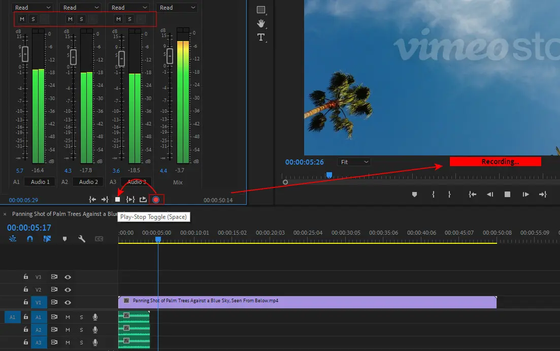Image resolution: width=560 pixels, height=351 pixels.
Task: Toggle Linked Selection in the timeline
Action: click(x=47, y=238)
